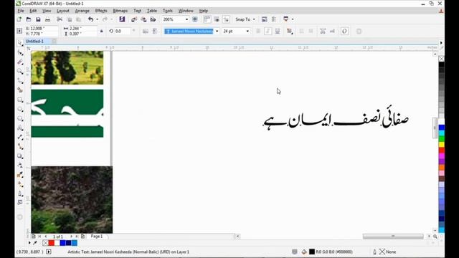Select the Rectangle tool
This screenshot has width=459, height=258.
coord(20,100)
